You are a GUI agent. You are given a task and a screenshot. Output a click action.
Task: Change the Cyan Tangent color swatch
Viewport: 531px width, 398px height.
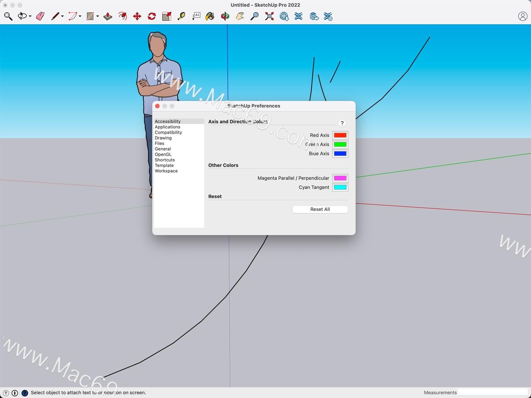pyautogui.click(x=340, y=187)
